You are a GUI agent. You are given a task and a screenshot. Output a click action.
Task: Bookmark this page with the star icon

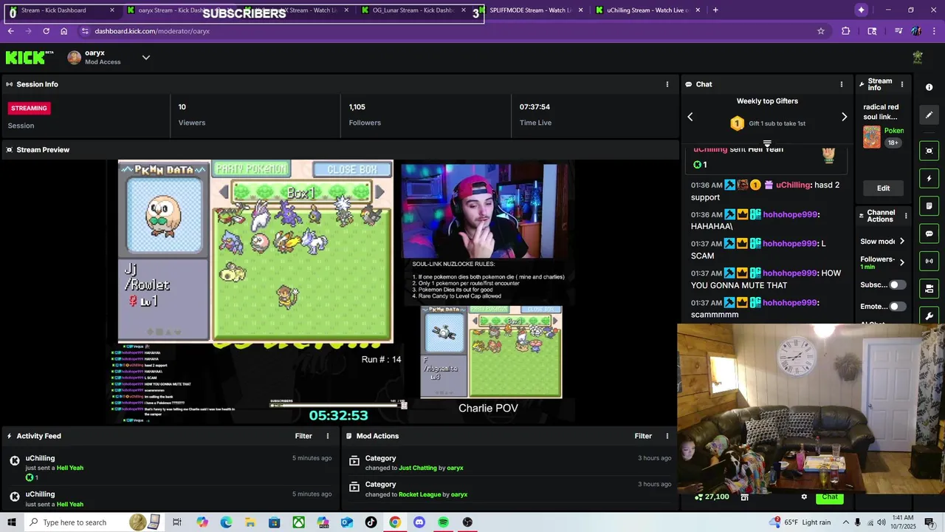[820, 31]
